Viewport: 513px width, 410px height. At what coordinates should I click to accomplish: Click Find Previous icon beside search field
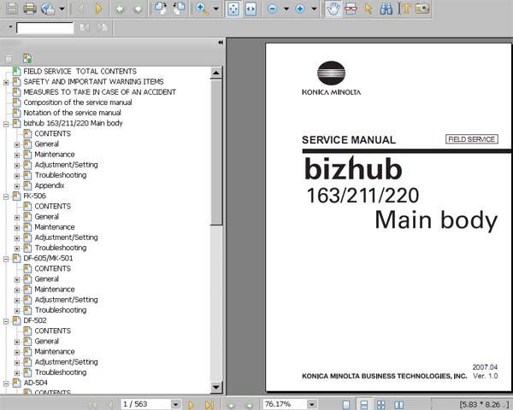85,28
